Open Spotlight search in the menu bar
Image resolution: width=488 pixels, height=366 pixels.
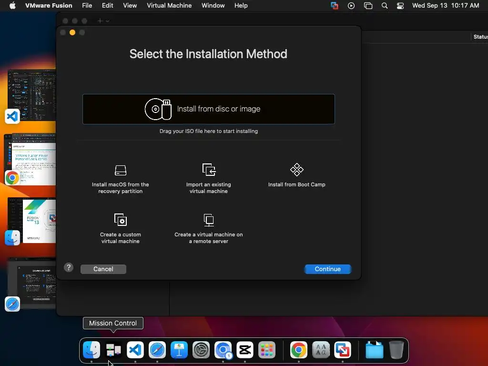[385, 6]
